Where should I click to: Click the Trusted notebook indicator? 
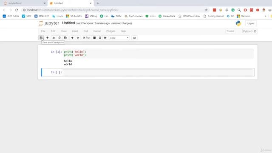(x=230, y=31)
